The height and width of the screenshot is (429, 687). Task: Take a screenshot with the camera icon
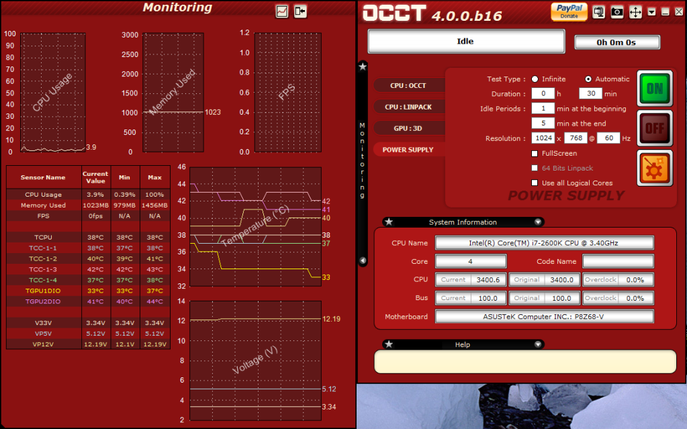(x=617, y=12)
